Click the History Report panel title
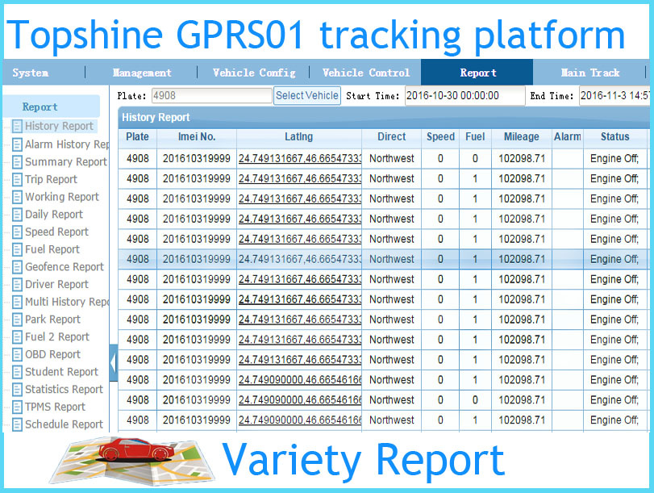The height and width of the screenshot is (493, 654). point(156,118)
